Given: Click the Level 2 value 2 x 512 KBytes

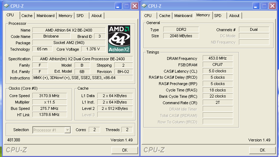Looking at the screenshot, I should pyautogui.click(x=115, y=108).
